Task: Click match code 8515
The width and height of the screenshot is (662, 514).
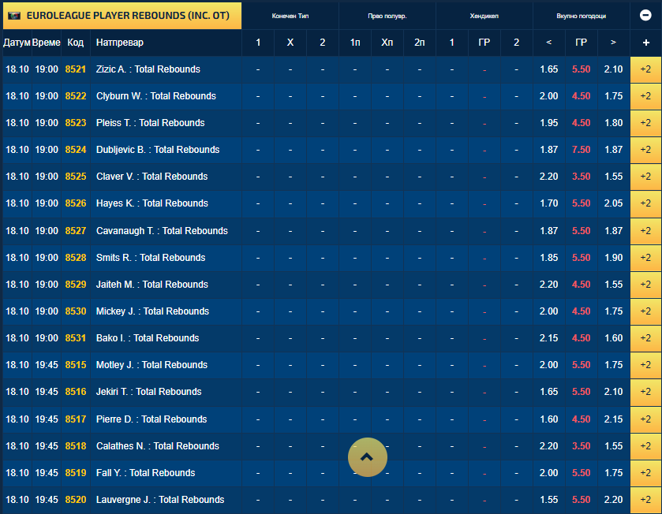Action: [x=76, y=365]
